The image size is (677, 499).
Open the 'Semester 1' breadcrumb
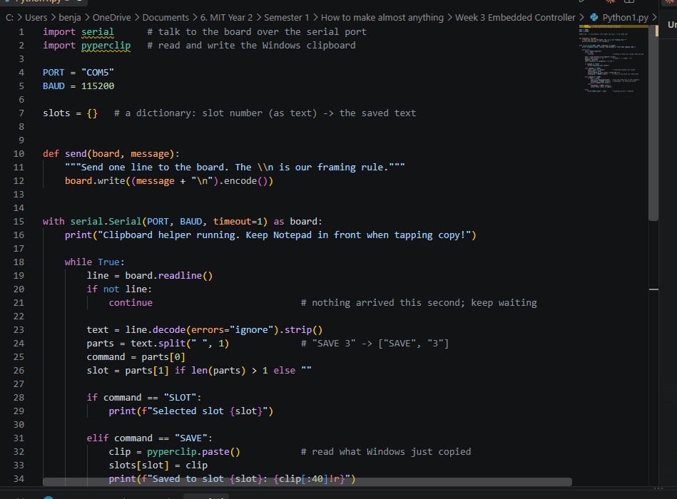click(286, 17)
